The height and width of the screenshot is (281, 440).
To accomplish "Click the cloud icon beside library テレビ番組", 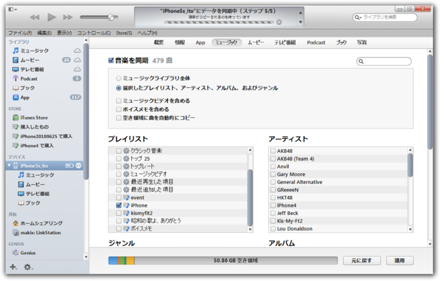I will [77, 69].
